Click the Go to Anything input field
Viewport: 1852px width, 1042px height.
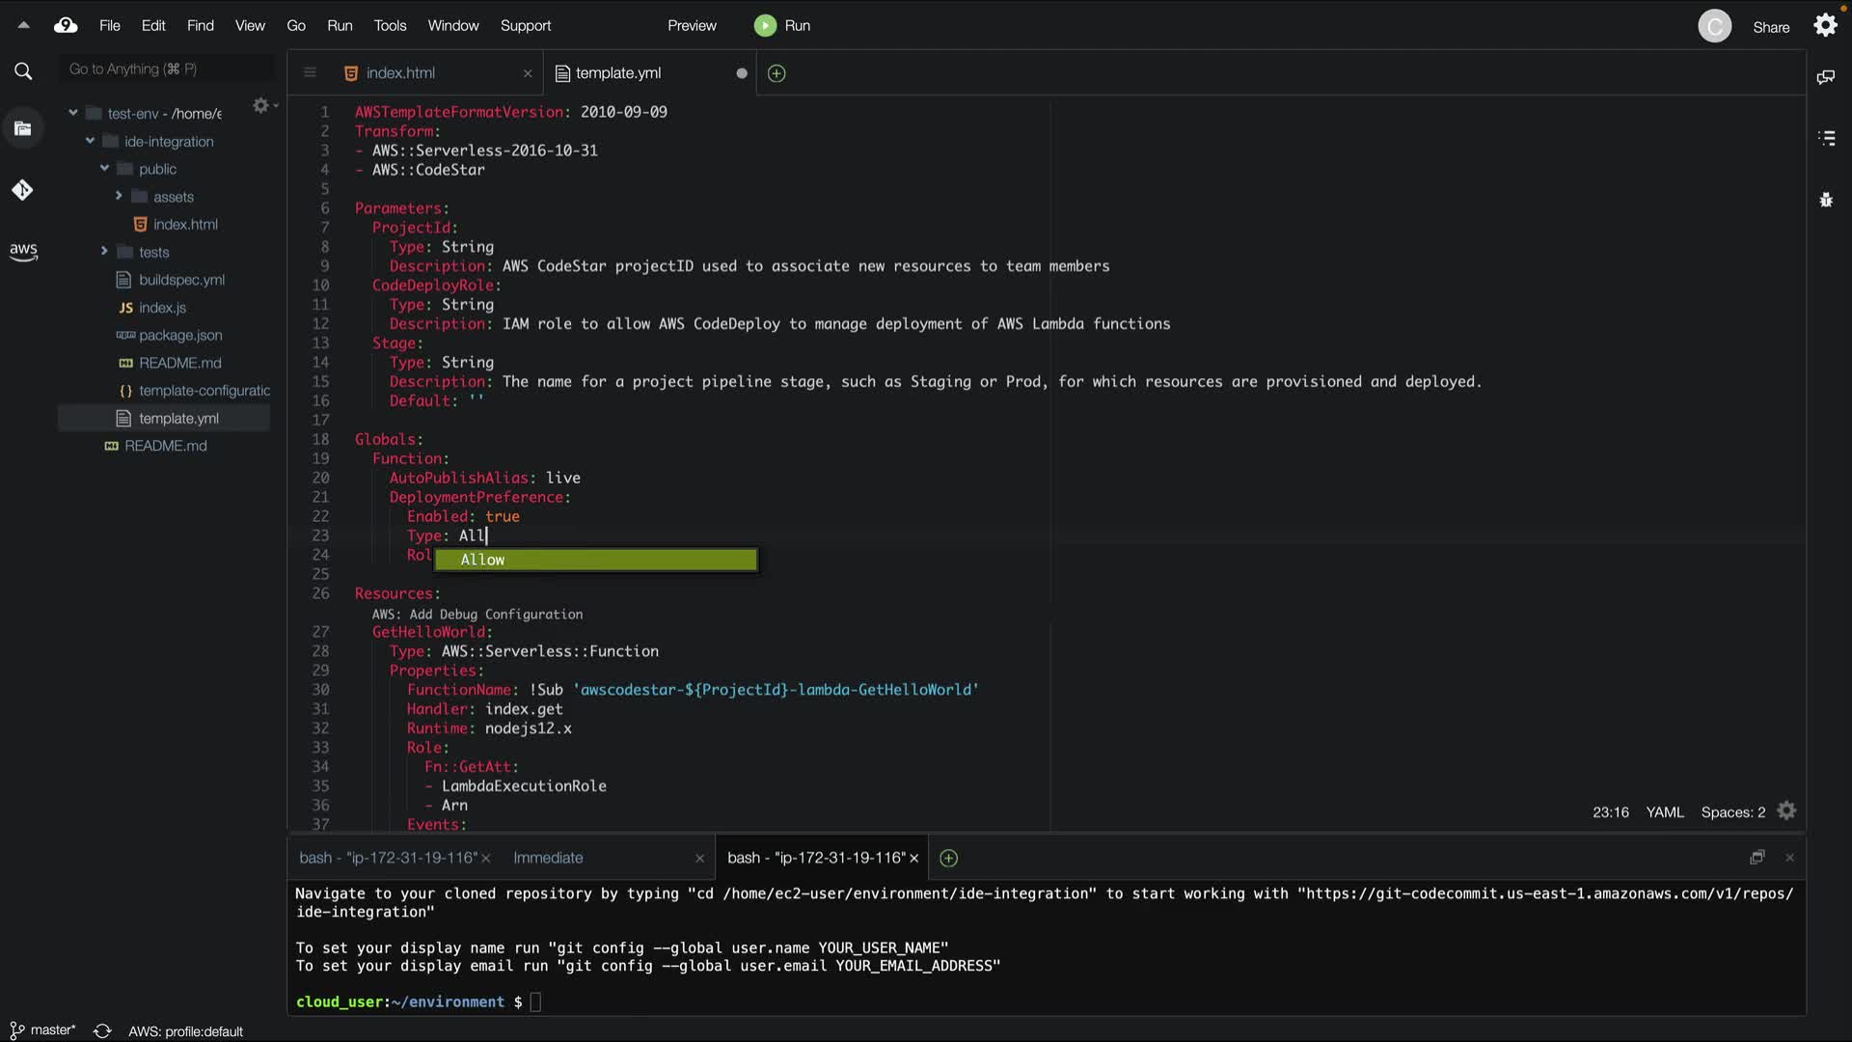[x=164, y=69]
